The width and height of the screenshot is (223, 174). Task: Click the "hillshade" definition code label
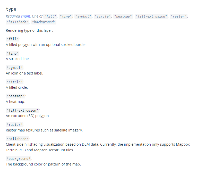click(18, 139)
